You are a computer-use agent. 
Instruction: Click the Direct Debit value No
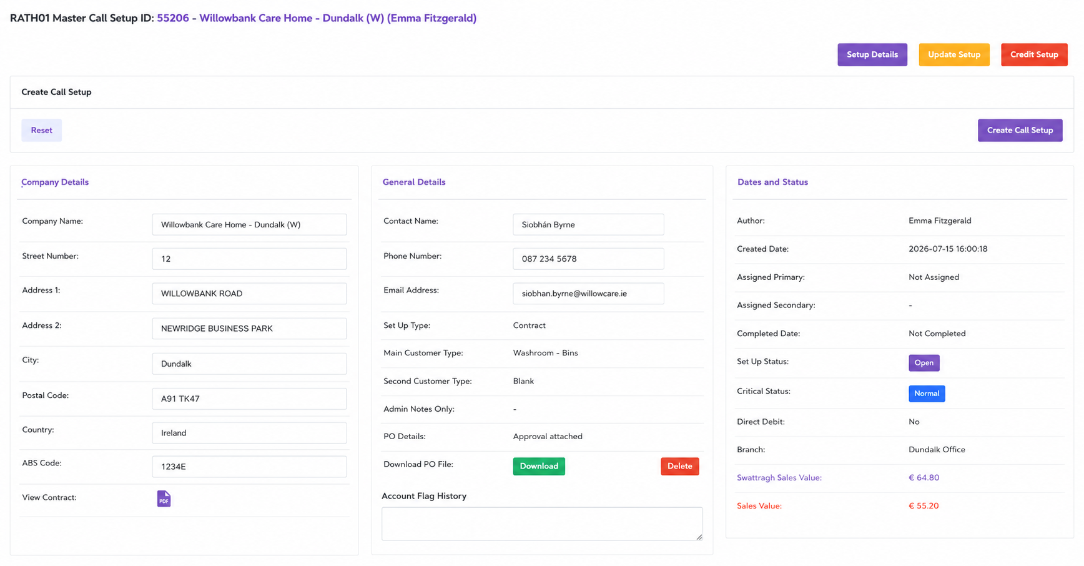click(x=914, y=422)
